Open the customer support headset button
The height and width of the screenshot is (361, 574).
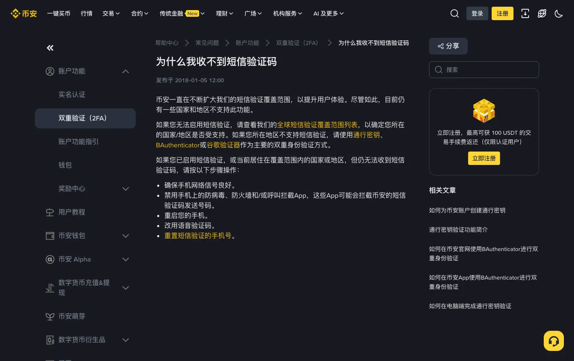554,341
